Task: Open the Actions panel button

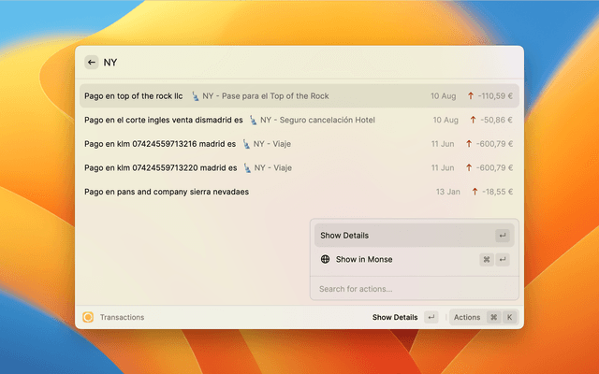Action: pyautogui.click(x=466, y=317)
